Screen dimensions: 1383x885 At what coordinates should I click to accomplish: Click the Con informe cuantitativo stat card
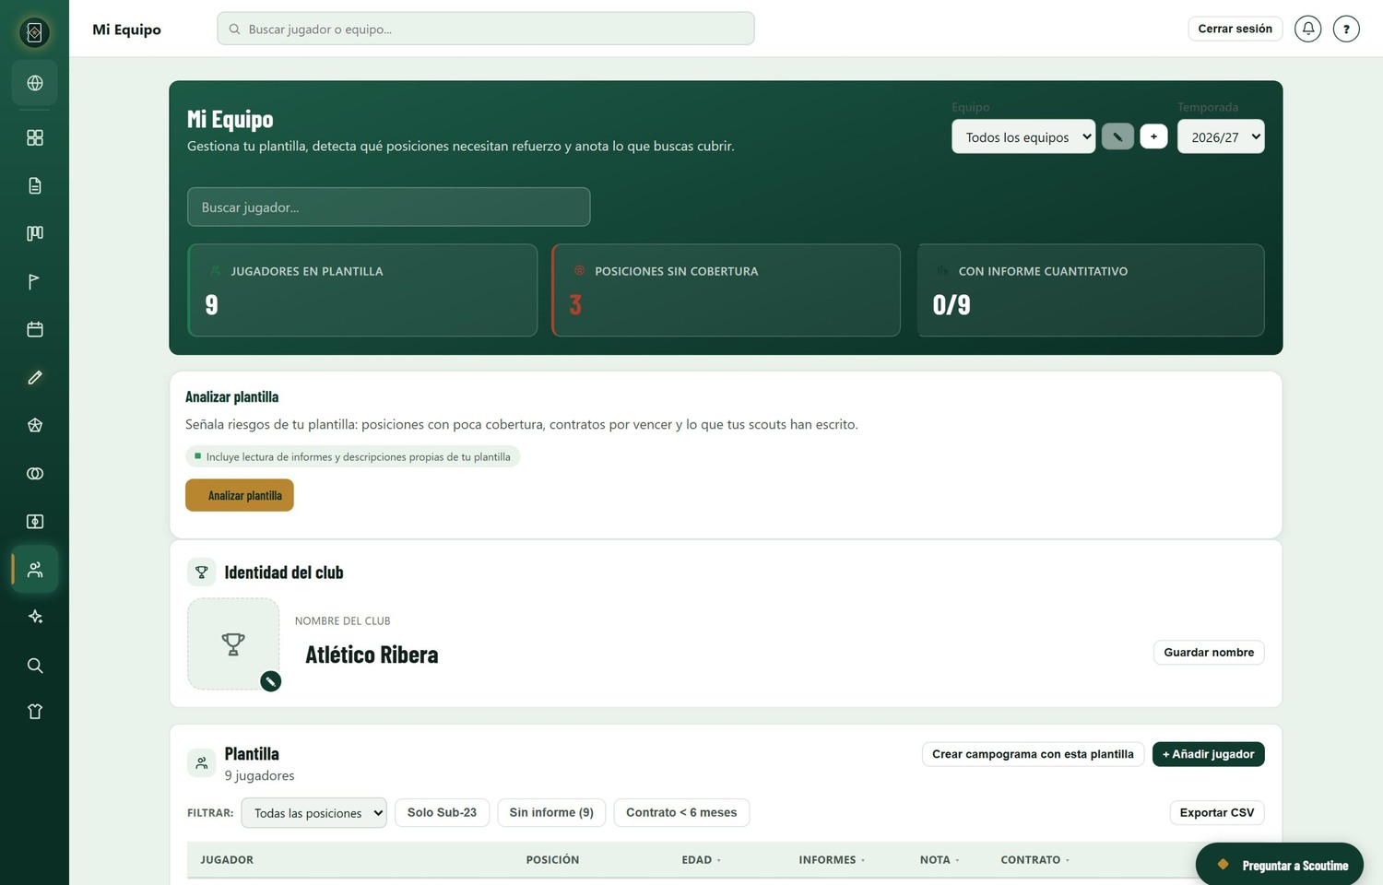(1090, 289)
